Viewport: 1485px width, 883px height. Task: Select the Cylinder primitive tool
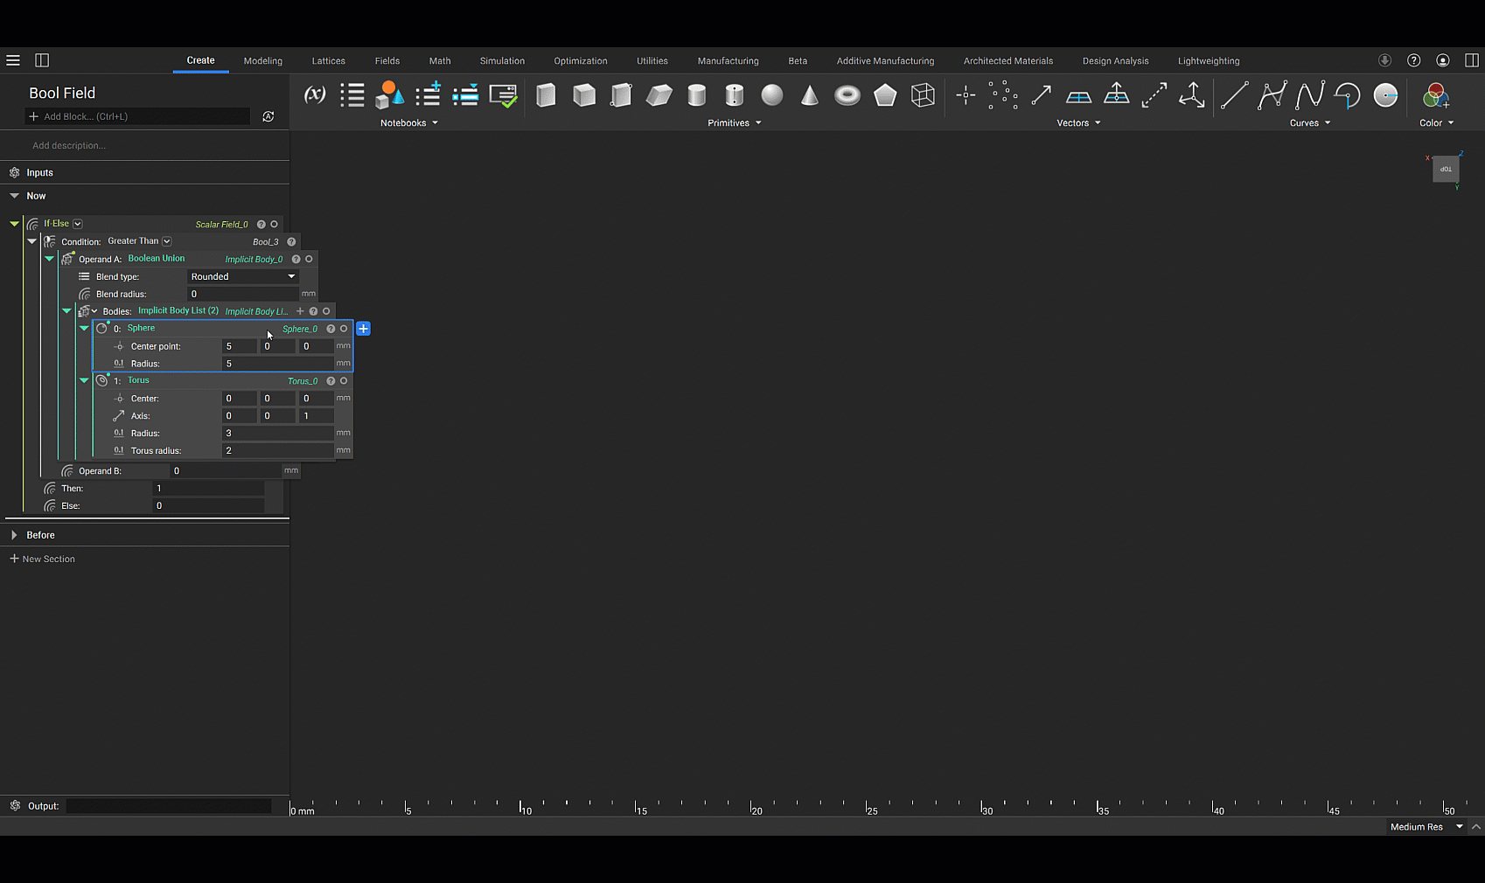(x=697, y=95)
